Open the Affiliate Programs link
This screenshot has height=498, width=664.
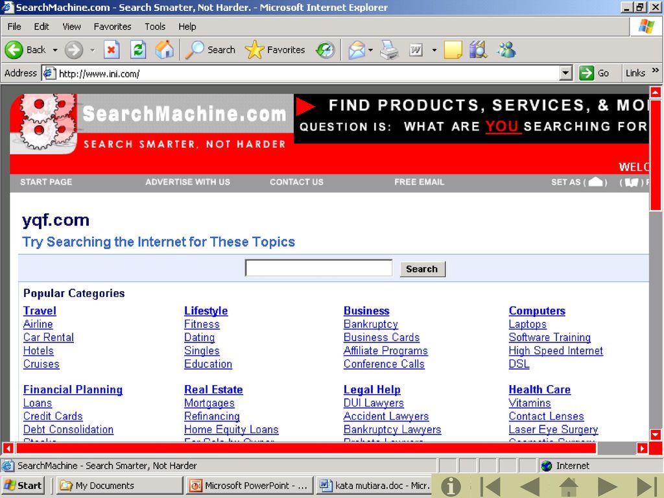click(x=386, y=351)
